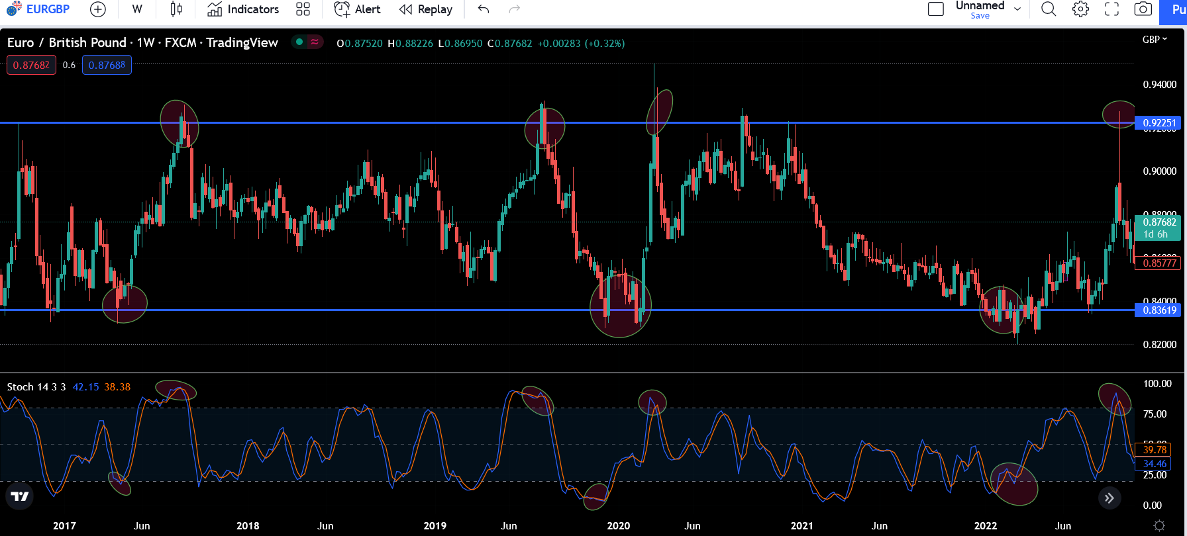Expand the Unnamed layout dropdown arrow
The height and width of the screenshot is (536, 1187).
point(1017,9)
